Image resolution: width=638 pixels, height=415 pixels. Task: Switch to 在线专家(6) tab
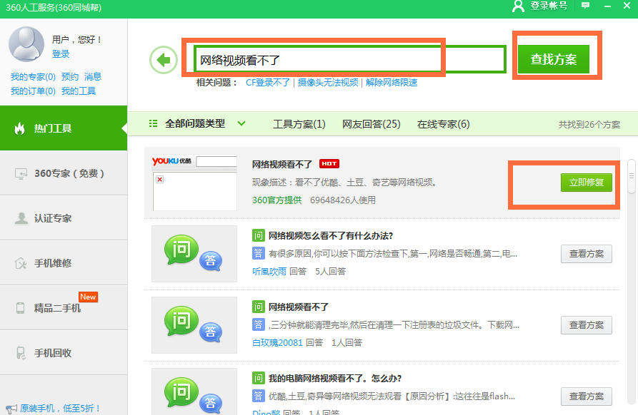point(443,124)
